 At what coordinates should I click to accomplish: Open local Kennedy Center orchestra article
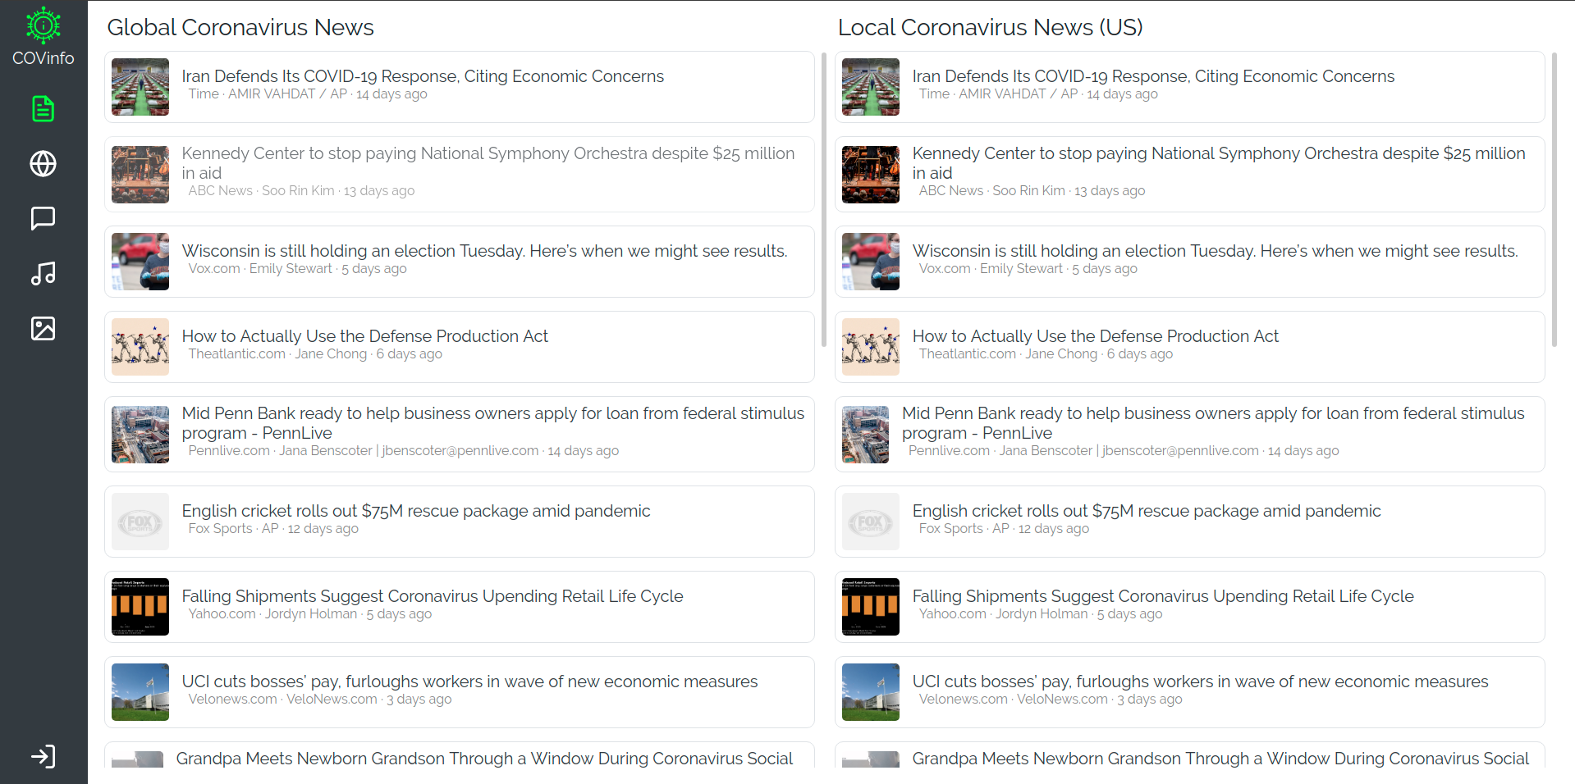click(1190, 174)
